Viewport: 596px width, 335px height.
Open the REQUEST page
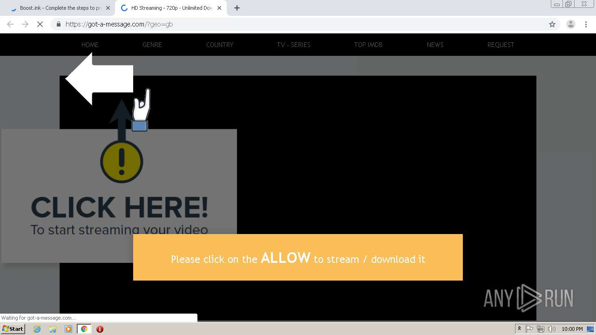point(501,45)
